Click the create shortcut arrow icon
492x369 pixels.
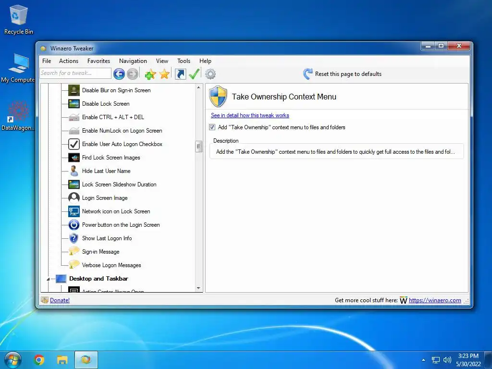point(181,74)
